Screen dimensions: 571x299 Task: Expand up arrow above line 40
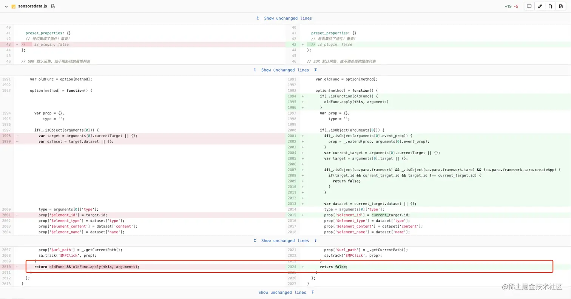click(258, 18)
